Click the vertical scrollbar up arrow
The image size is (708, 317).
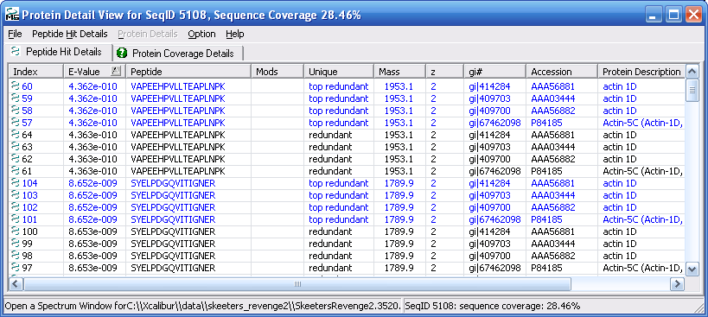692,71
